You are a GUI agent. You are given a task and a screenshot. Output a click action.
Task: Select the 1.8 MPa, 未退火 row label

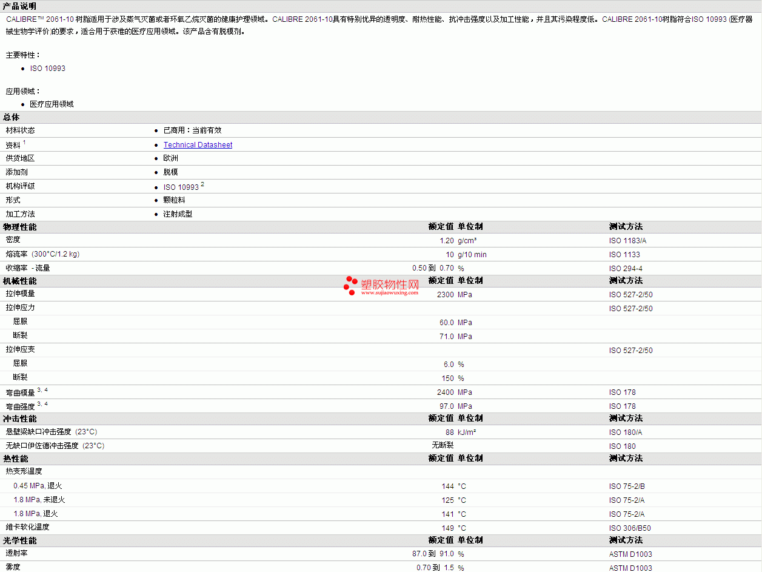pos(39,500)
